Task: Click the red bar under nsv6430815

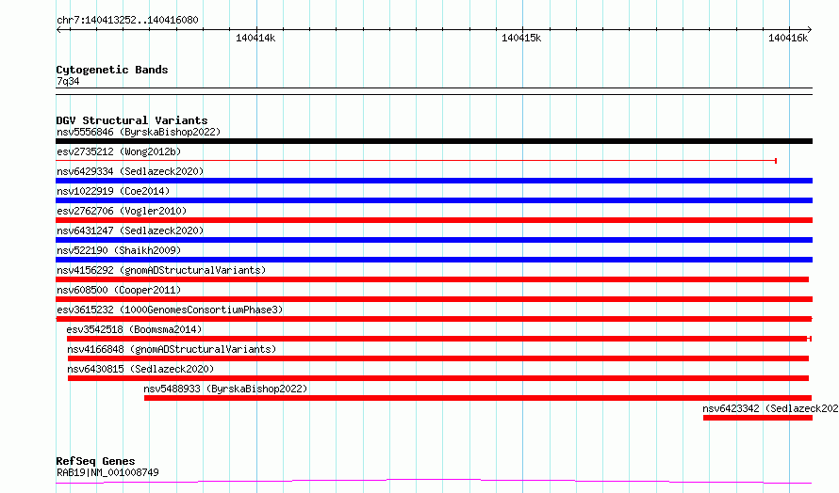Action: [438, 378]
